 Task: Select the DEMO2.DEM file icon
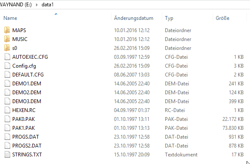pos(7,93)
